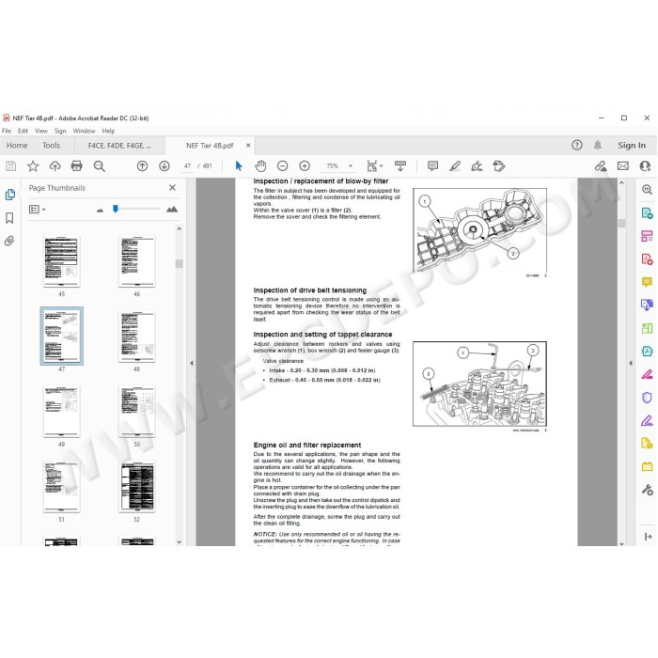Select page 45 thumbnail
The height and width of the screenshot is (658, 658).
62,261
